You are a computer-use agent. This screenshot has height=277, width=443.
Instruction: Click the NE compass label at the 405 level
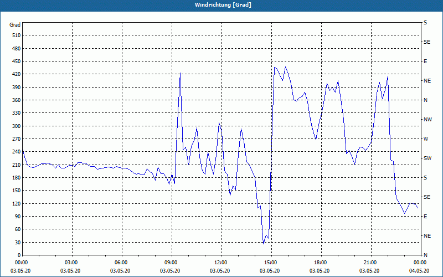(x=427, y=81)
